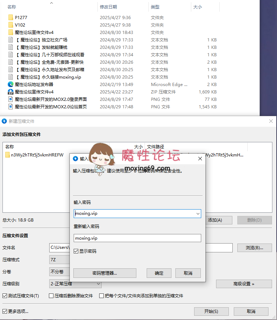Image resolution: width=277 pixels, height=320 pixels.
Task: Select text file icon for 几十万部视频在线观看
Action: (x=11, y=55)
